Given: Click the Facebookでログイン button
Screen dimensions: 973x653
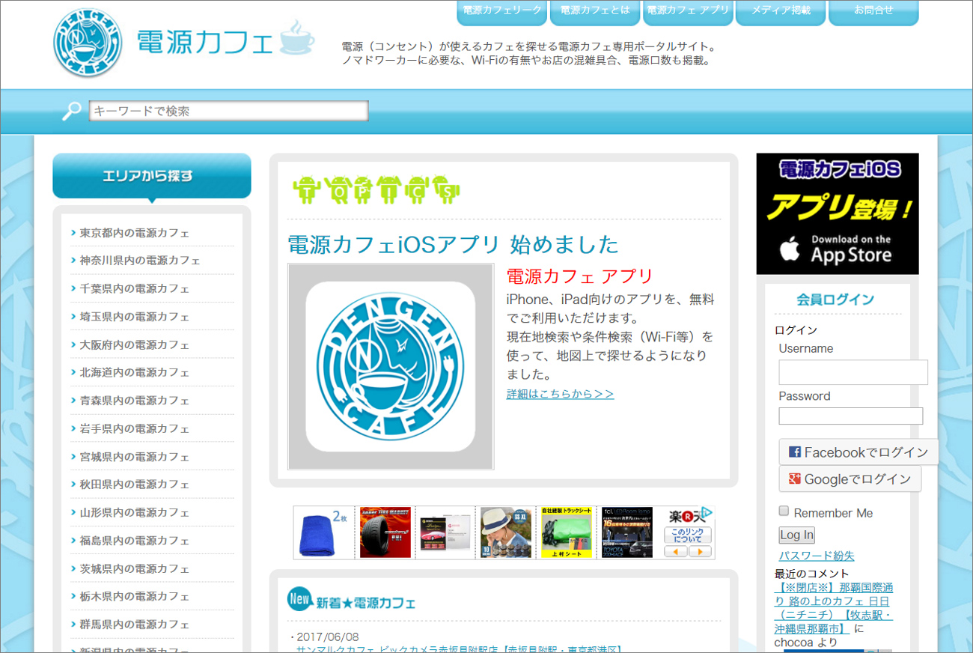Looking at the screenshot, I should tap(858, 452).
